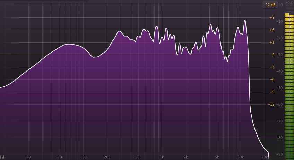Click the gray -60 meter scale label
This screenshot has height=160, width=294.
(279, 104)
